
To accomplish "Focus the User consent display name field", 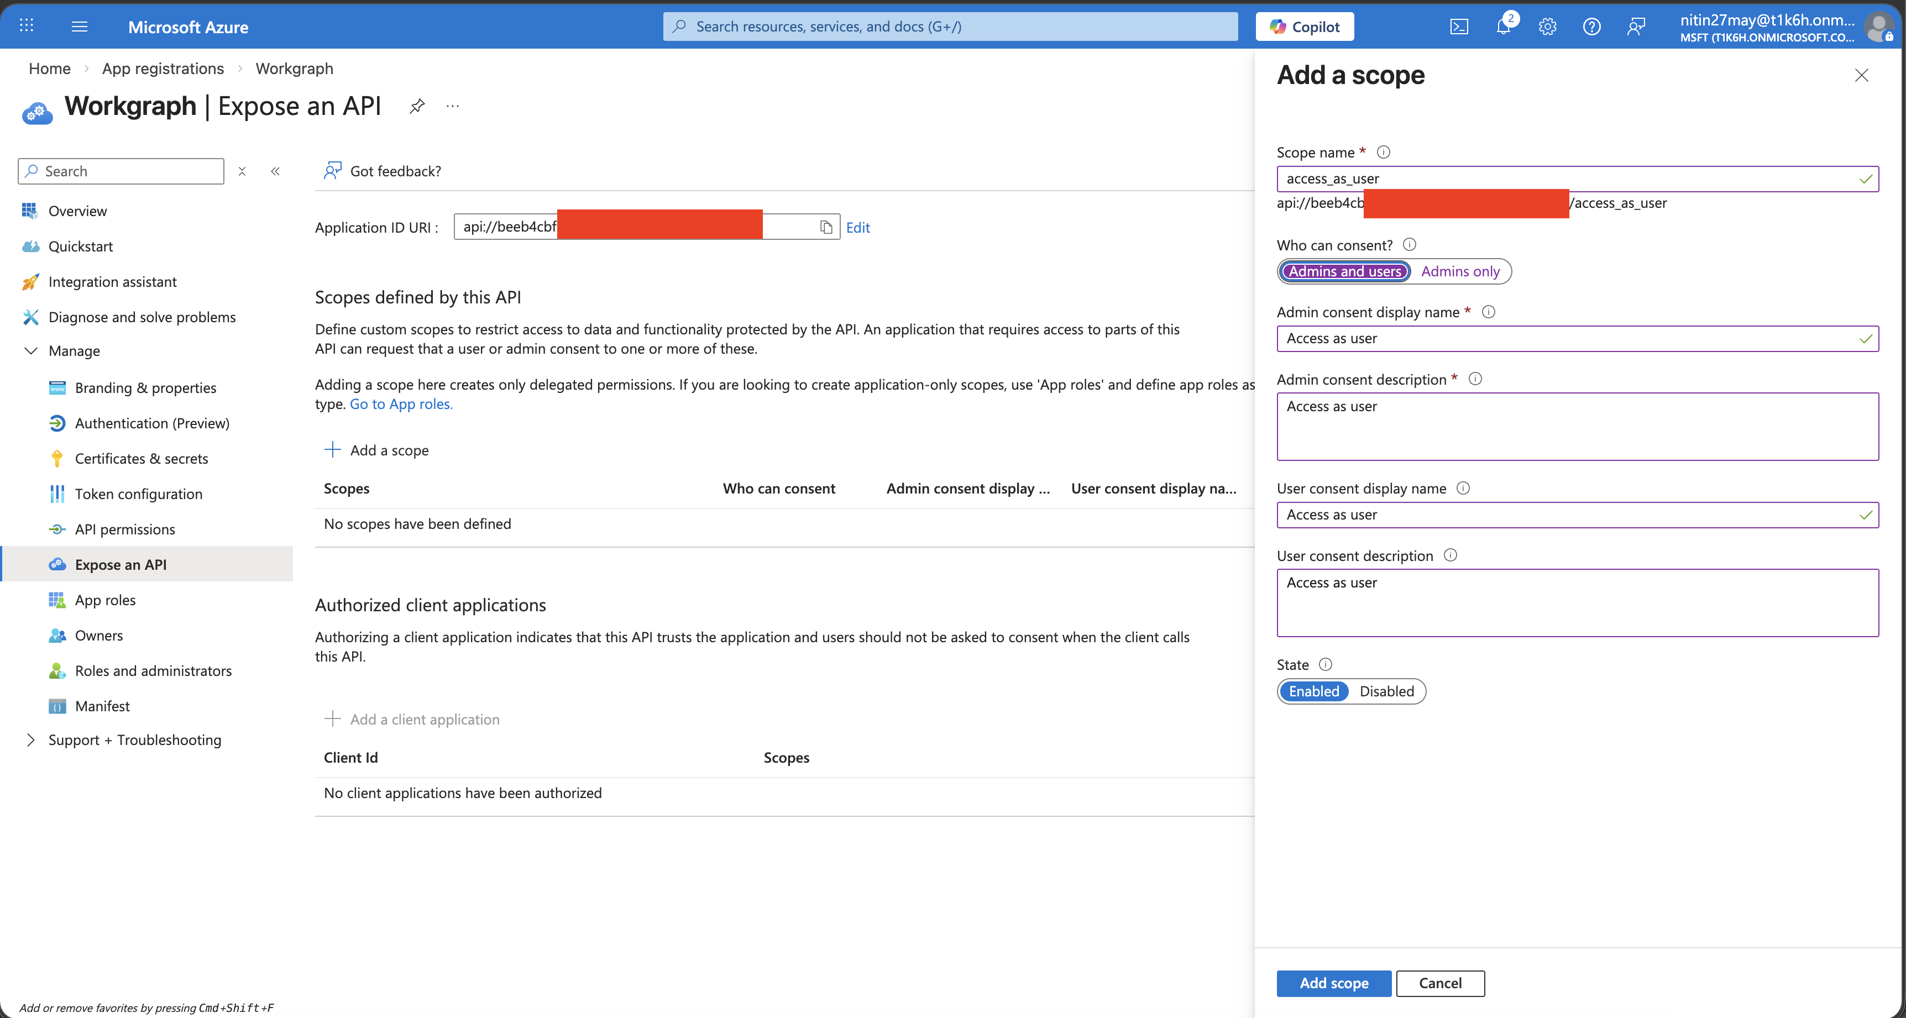I will pos(1577,514).
